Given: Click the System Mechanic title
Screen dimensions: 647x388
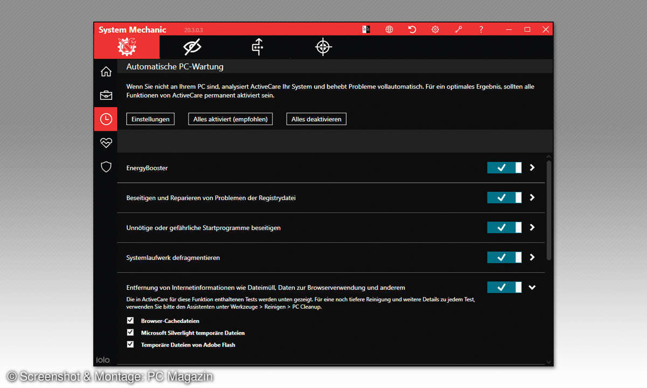Looking at the screenshot, I should click(x=132, y=30).
